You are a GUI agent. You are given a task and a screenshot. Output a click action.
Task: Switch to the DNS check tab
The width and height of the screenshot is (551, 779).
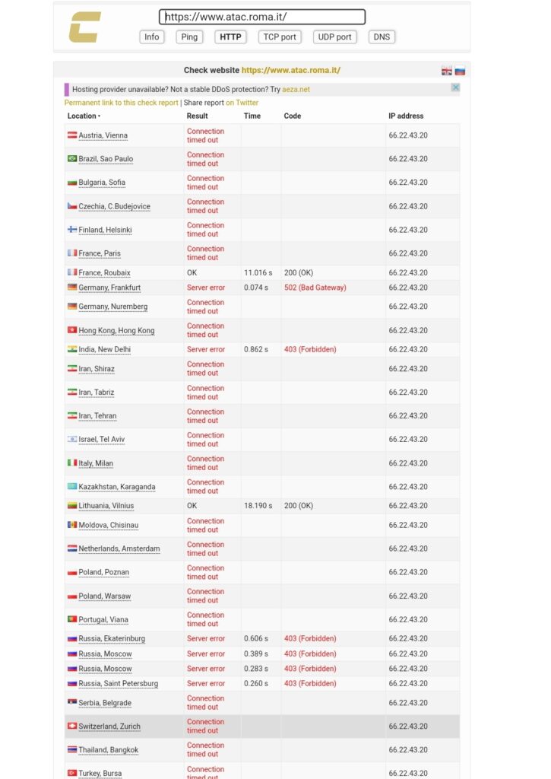tap(382, 37)
